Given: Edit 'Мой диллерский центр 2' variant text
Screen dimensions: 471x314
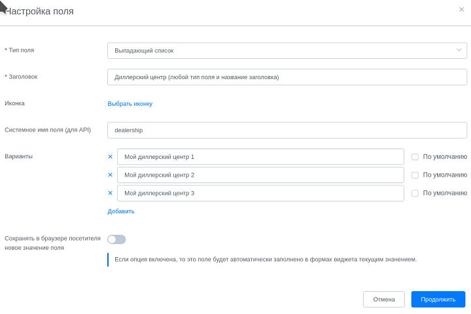Looking at the screenshot, I should click(260, 175).
